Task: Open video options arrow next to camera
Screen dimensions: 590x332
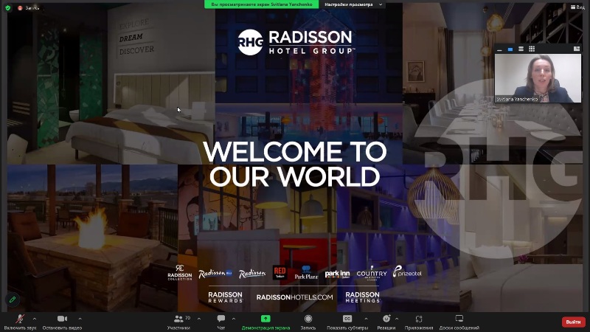Action: coord(80,319)
